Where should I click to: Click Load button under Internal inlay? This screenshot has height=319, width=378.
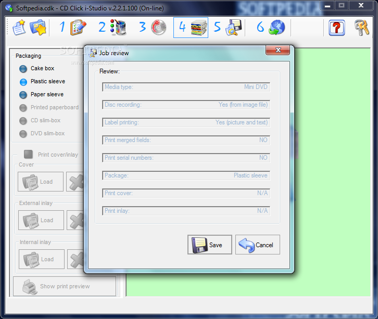tap(42, 259)
